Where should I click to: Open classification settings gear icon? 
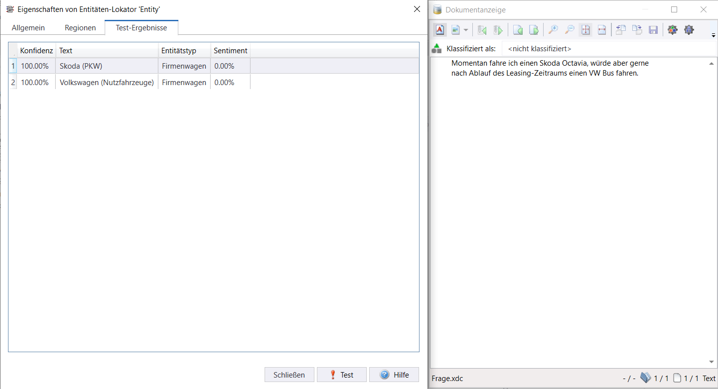tap(673, 30)
